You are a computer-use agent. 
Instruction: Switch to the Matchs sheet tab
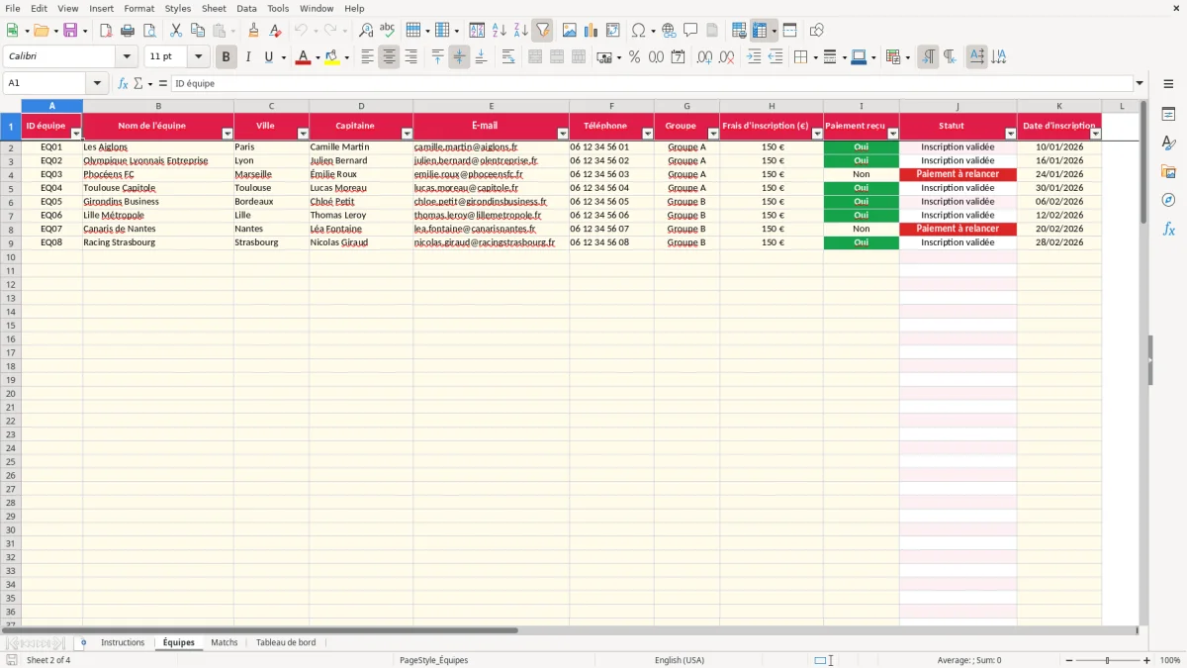(x=225, y=642)
